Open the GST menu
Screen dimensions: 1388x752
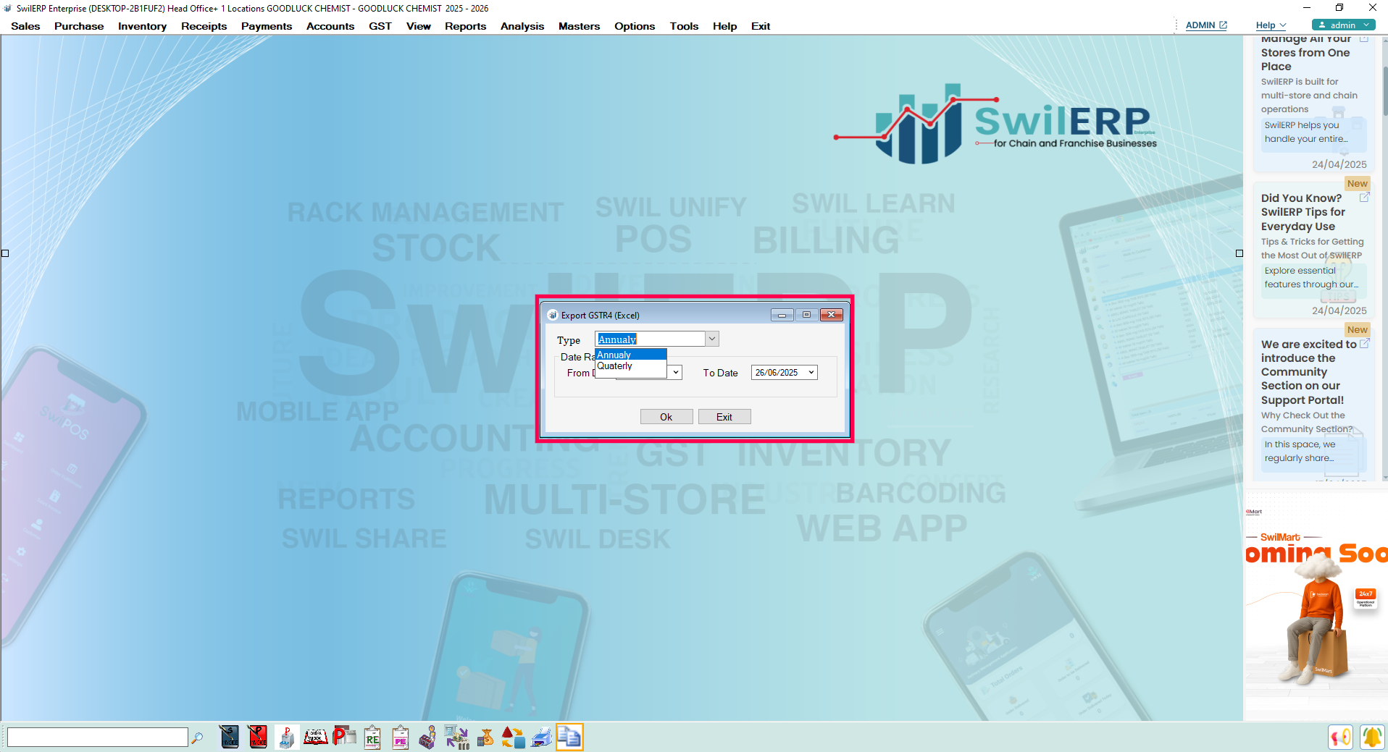tap(380, 26)
